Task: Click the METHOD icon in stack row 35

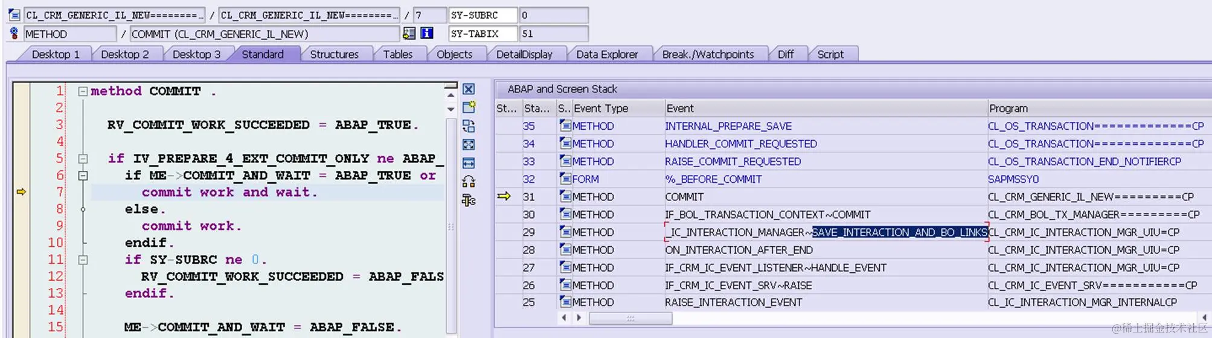Action: 565,126
